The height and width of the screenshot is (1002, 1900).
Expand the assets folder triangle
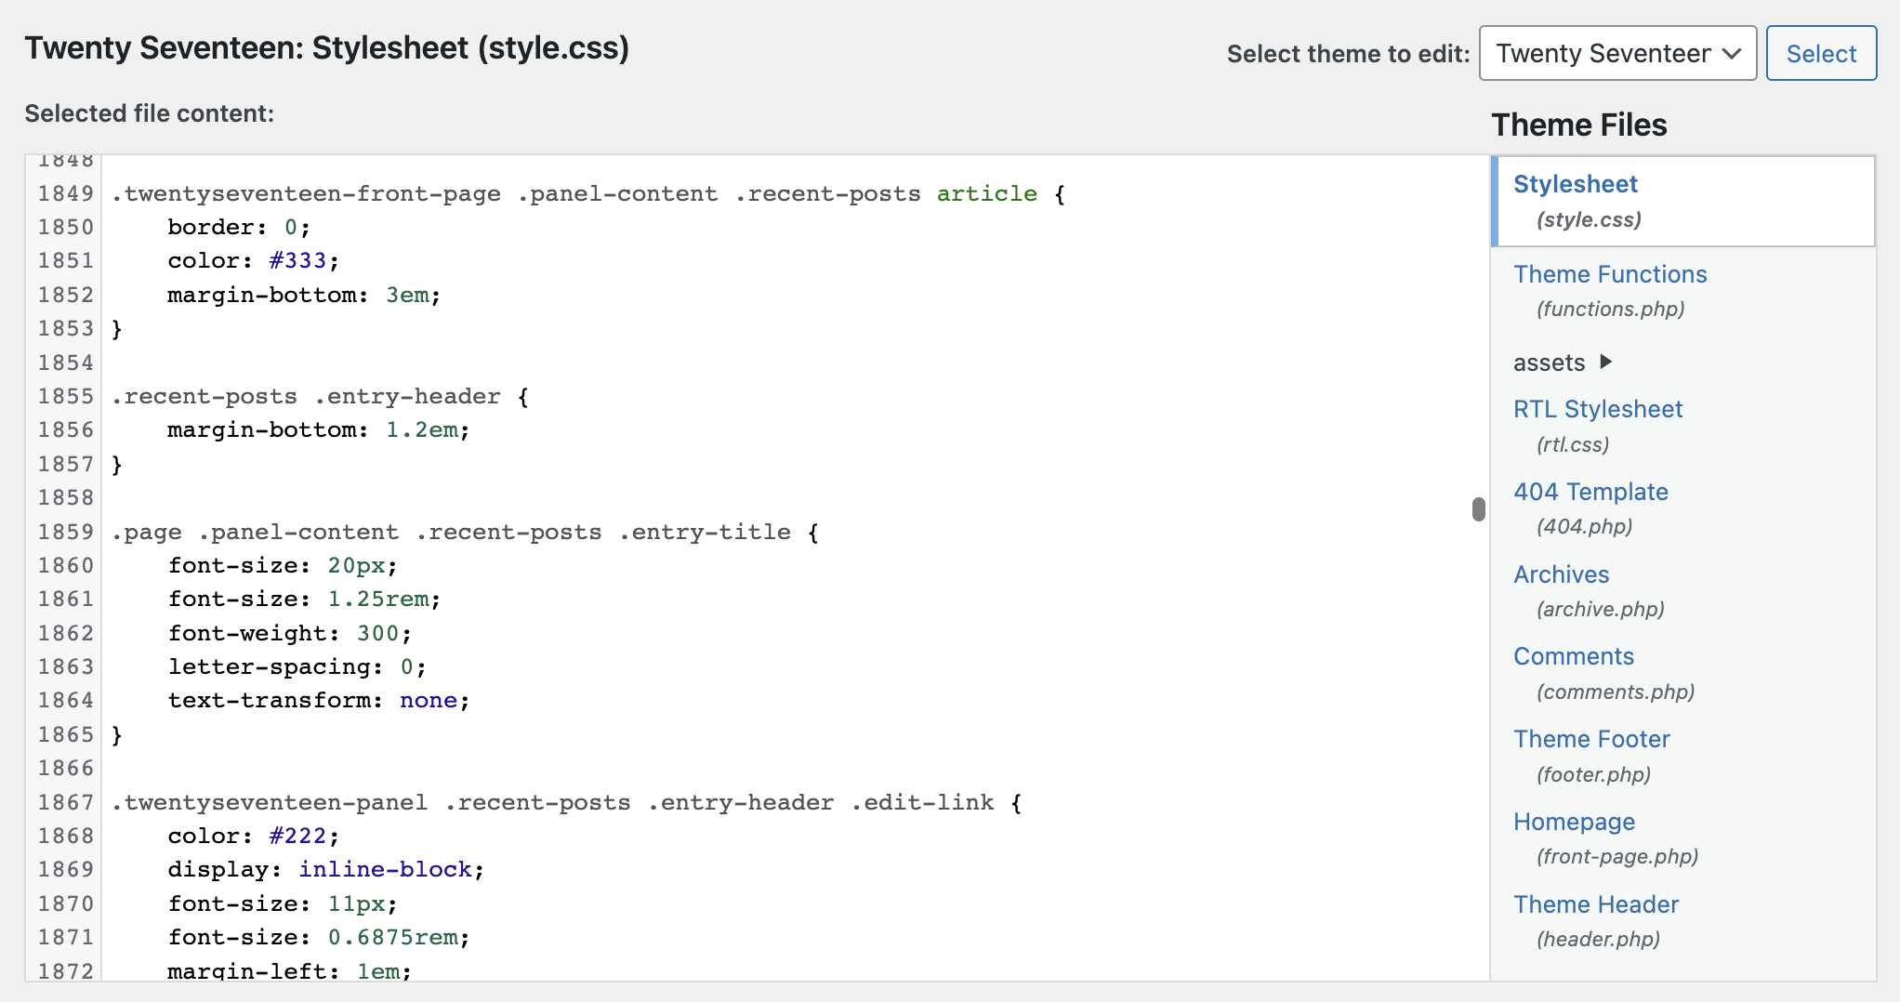[1605, 362]
